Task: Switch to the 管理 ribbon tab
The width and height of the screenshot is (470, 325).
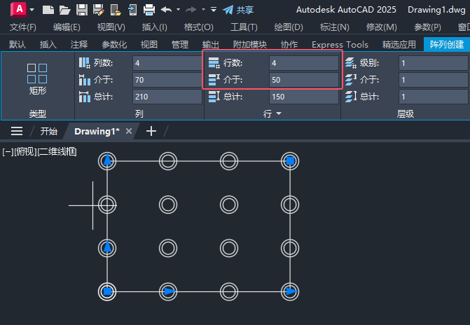Action: [x=180, y=45]
